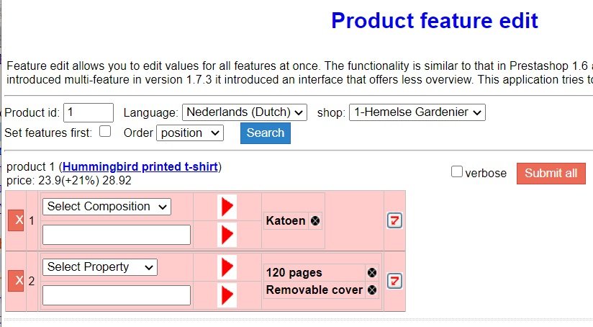Click the Product id input field
The width and height of the screenshot is (593, 327).
click(x=89, y=112)
